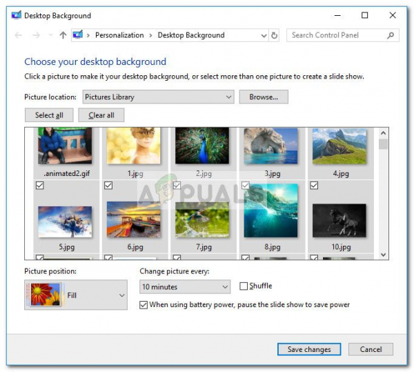The width and height of the screenshot is (414, 372).
Task: Open the Picture location dropdown
Action: point(158,97)
